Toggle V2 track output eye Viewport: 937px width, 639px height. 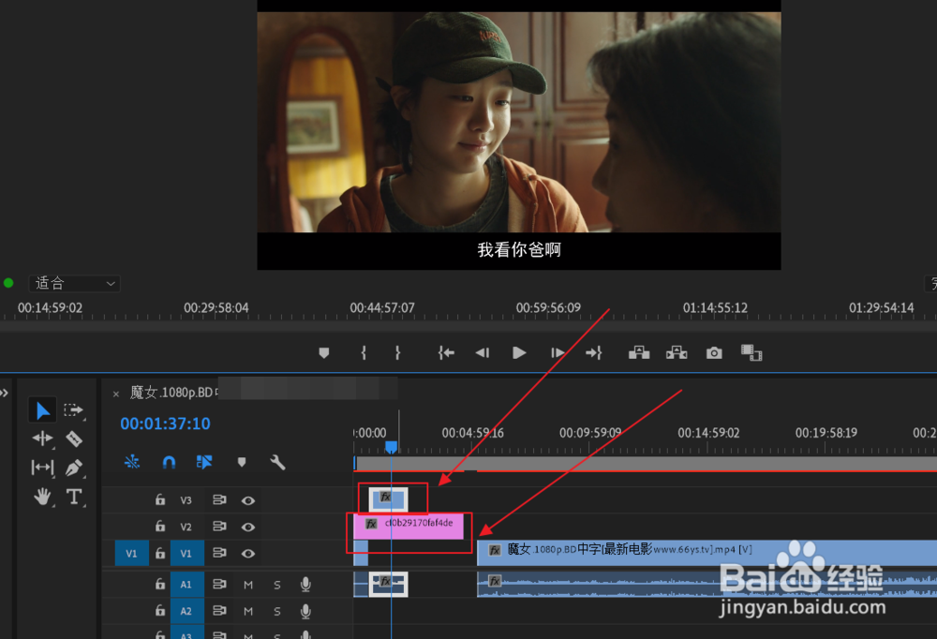point(248,527)
